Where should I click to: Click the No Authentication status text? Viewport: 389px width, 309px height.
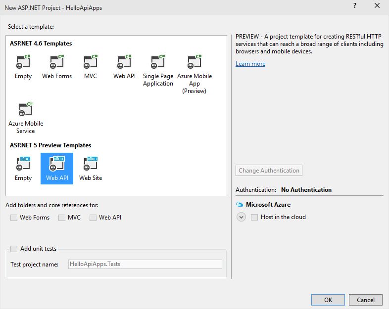coord(306,190)
